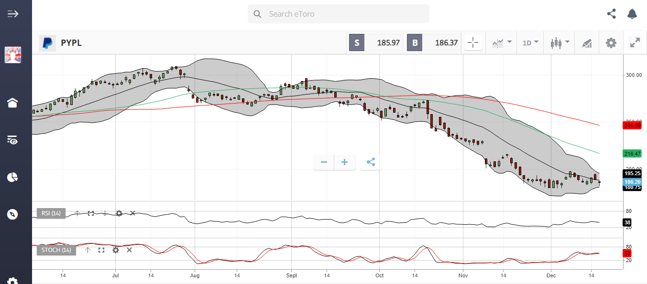Image resolution: width=647 pixels, height=284 pixels.
Task: Open the candlestick chart type dropdown
Action: pyautogui.click(x=559, y=43)
